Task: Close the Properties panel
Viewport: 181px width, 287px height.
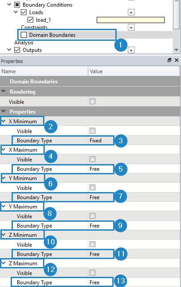Action: [177, 60]
